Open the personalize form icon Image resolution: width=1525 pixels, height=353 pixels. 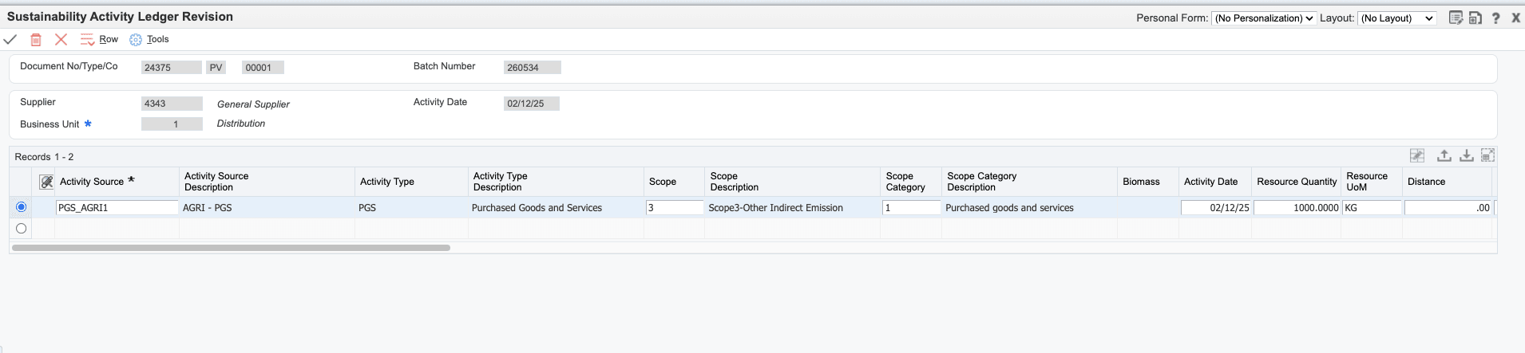point(1456,18)
